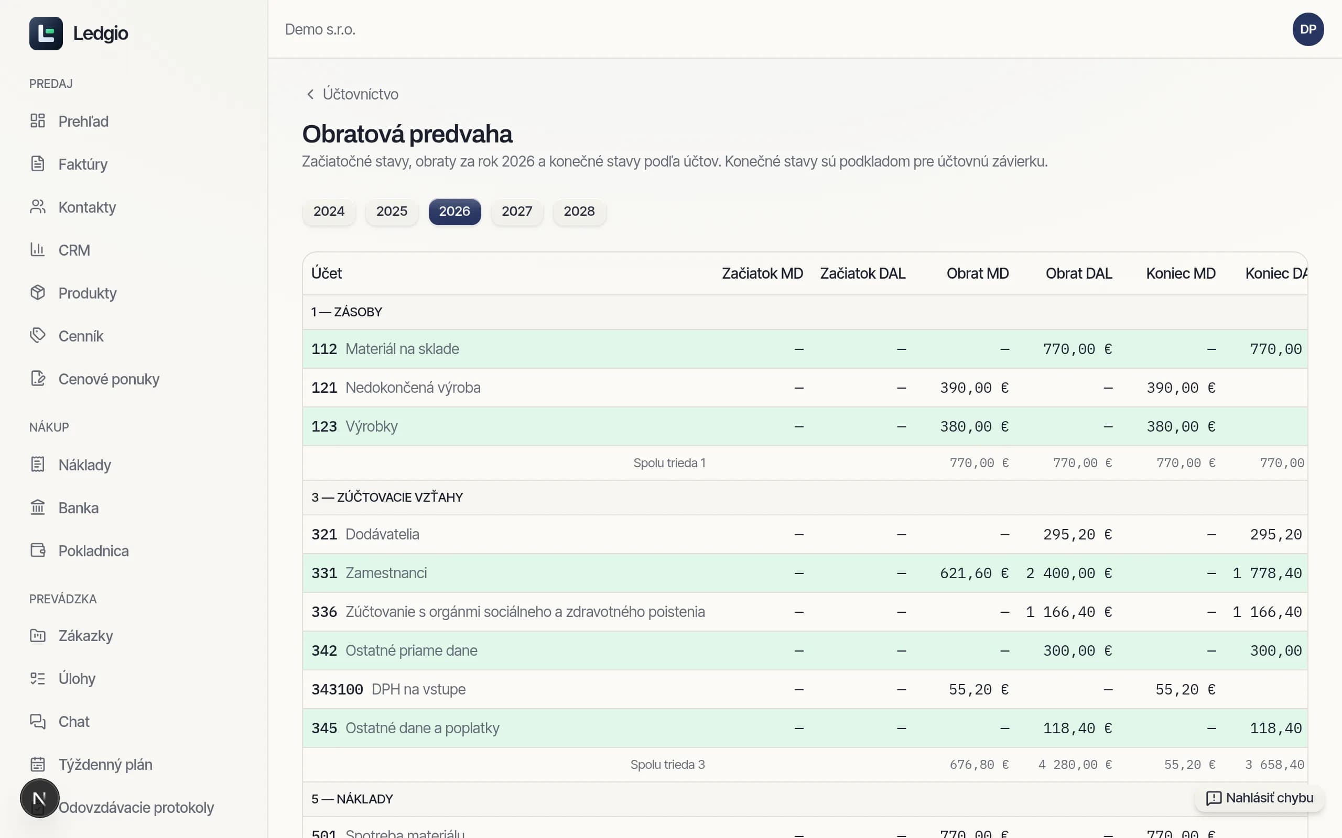Switch to year 2024 tab
The image size is (1342, 838).
pos(329,212)
